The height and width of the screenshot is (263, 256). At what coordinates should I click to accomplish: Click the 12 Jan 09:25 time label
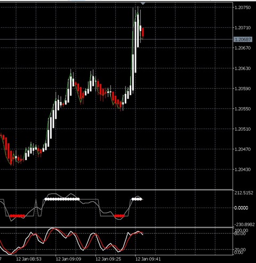[x=108, y=259]
